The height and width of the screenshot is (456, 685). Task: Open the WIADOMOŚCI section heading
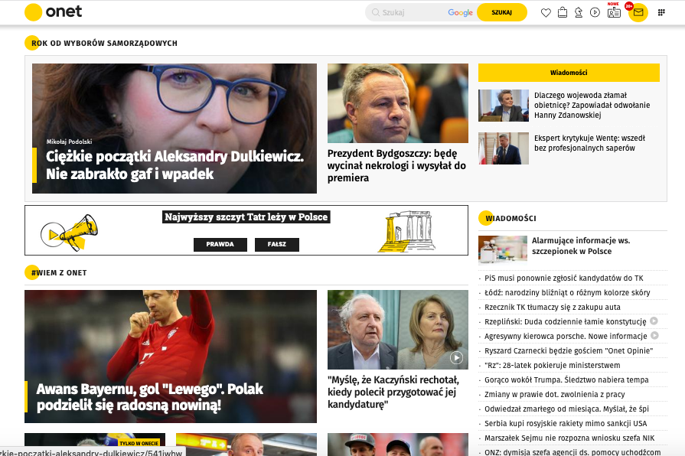pyautogui.click(x=510, y=218)
